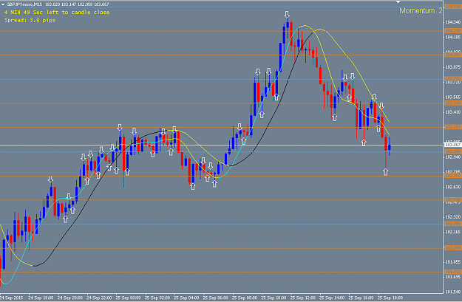
Task: Click the 183.410 price scale value
Action: (x=453, y=112)
